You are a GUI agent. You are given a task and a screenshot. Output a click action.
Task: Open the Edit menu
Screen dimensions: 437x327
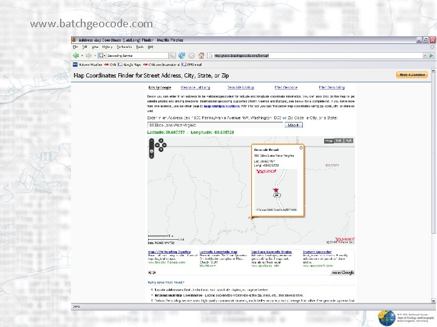pyautogui.click(x=85, y=47)
